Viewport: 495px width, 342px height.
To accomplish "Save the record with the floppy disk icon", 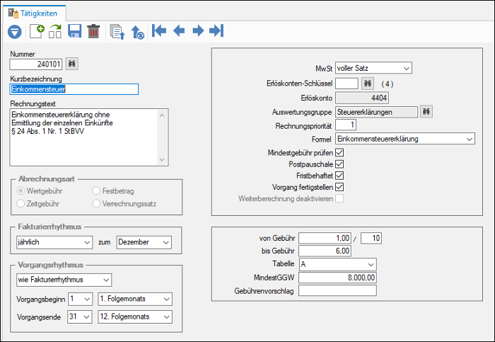I will tap(74, 31).
